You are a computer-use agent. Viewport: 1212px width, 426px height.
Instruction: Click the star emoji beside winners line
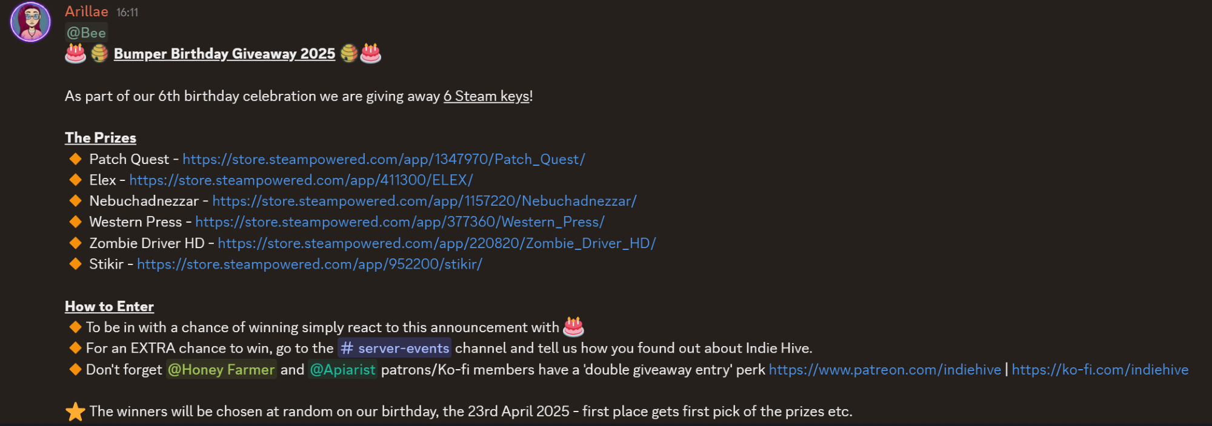click(75, 412)
